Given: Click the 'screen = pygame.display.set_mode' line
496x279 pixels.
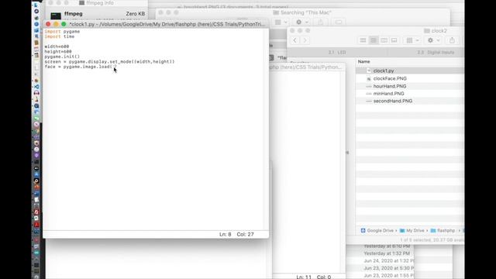Looking at the screenshot, I should tap(109, 62).
